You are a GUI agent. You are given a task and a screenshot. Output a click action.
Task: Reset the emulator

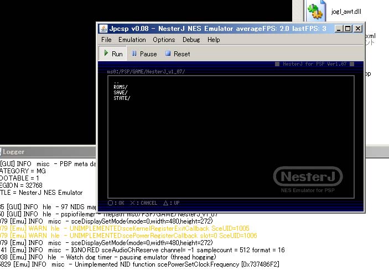[178, 54]
